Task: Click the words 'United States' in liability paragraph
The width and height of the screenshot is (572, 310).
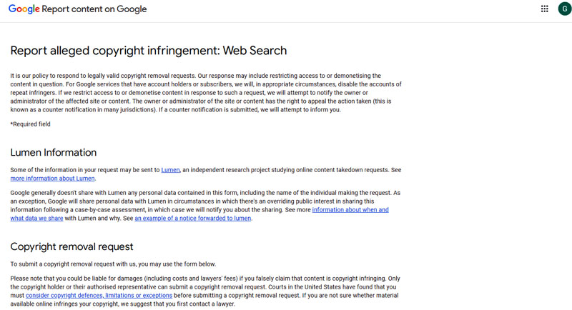Action: (x=322, y=287)
